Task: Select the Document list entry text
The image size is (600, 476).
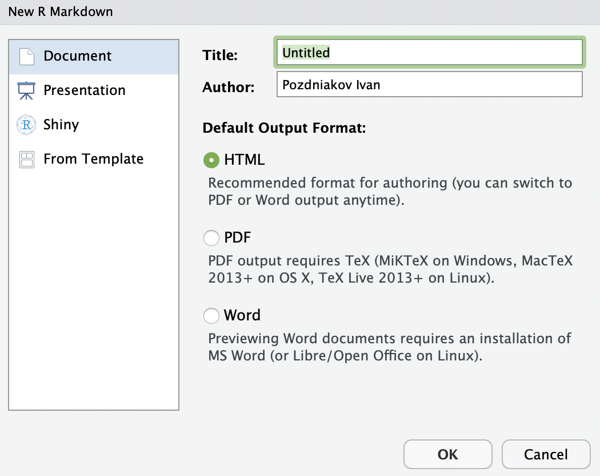Action: point(78,57)
